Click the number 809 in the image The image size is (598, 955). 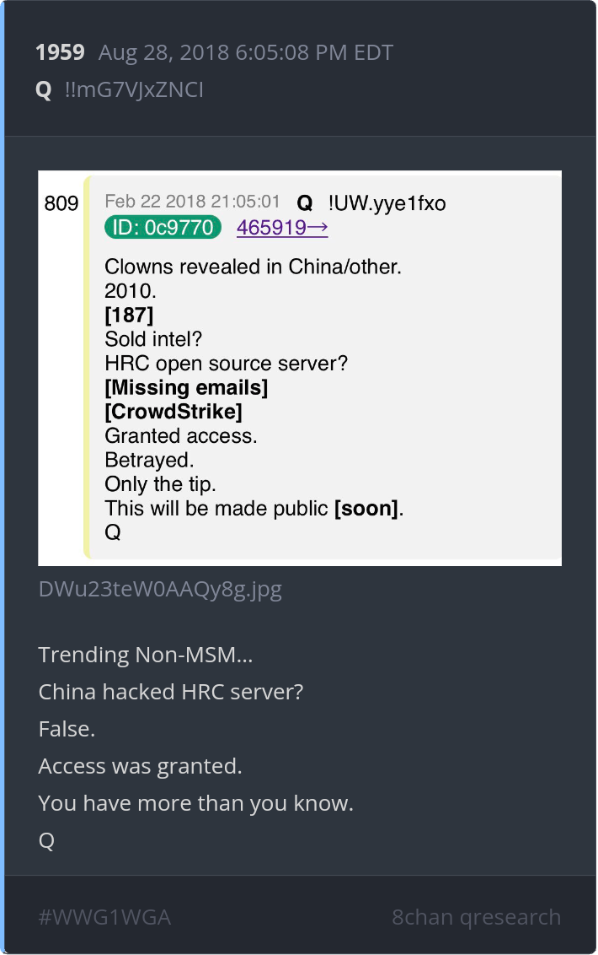(61, 203)
